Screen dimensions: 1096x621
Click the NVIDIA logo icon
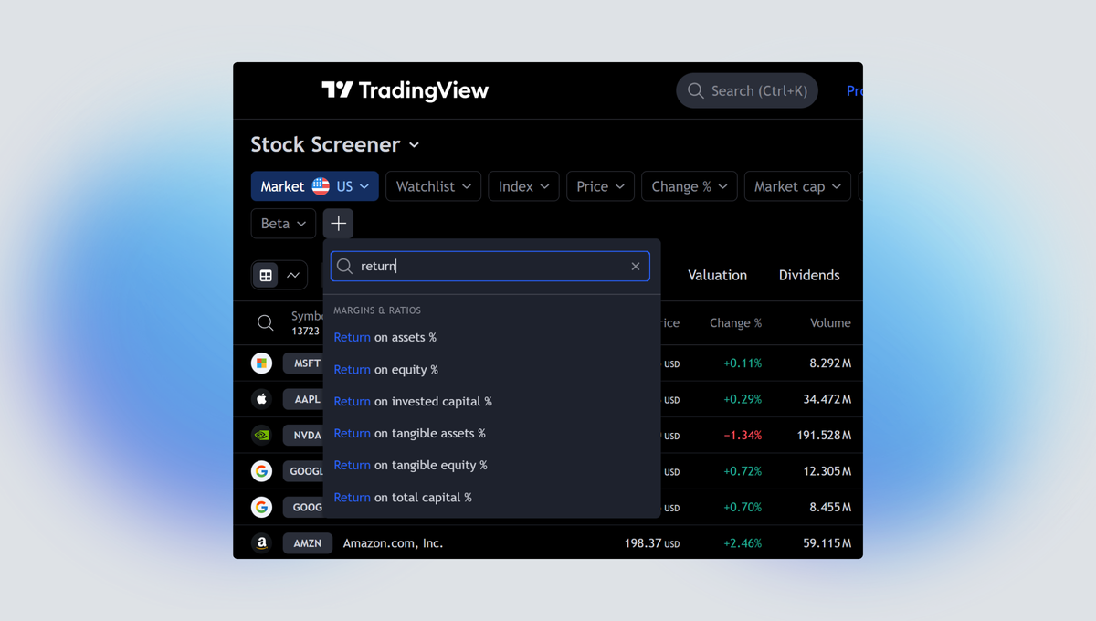pyautogui.click(x=261, y=435)
